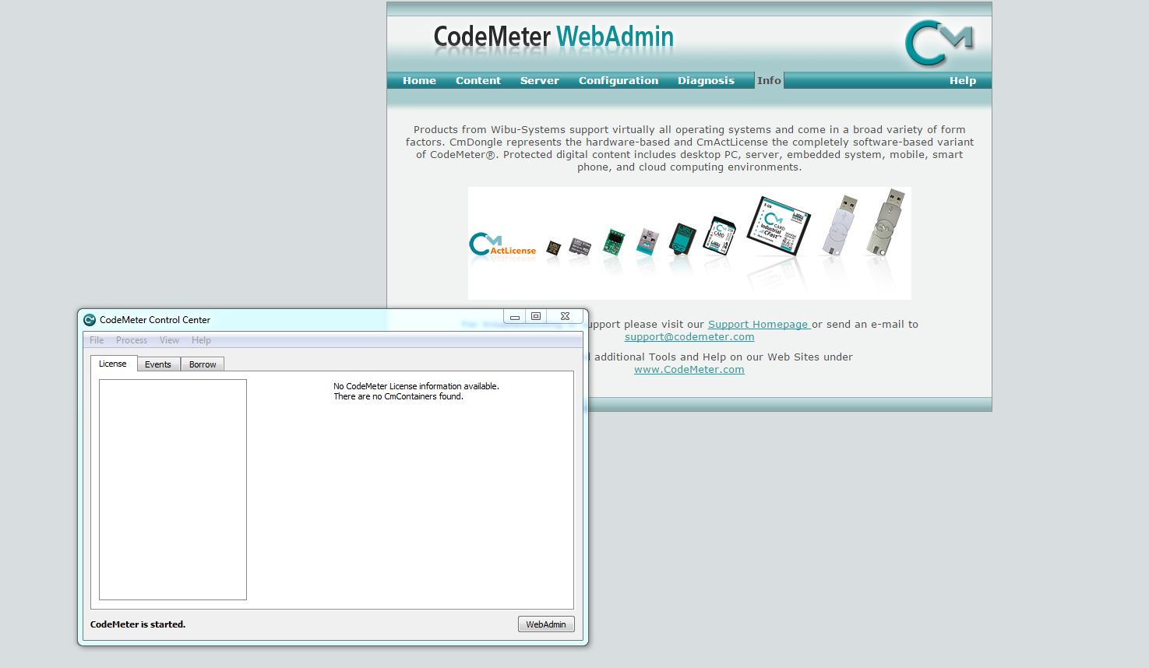Click the 'Products from Wibu-Systems' paragraph
The height and width of the screenshot is (668, 1149).
point(689,149)
